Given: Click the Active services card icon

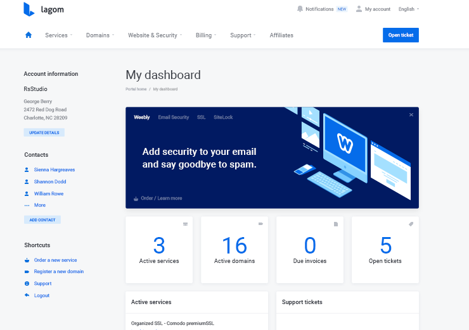Looking at the screenshot, I should click(x=186, y=224).
